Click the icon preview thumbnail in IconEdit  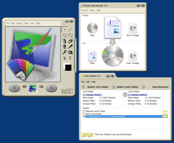click(x=33, y=88)
